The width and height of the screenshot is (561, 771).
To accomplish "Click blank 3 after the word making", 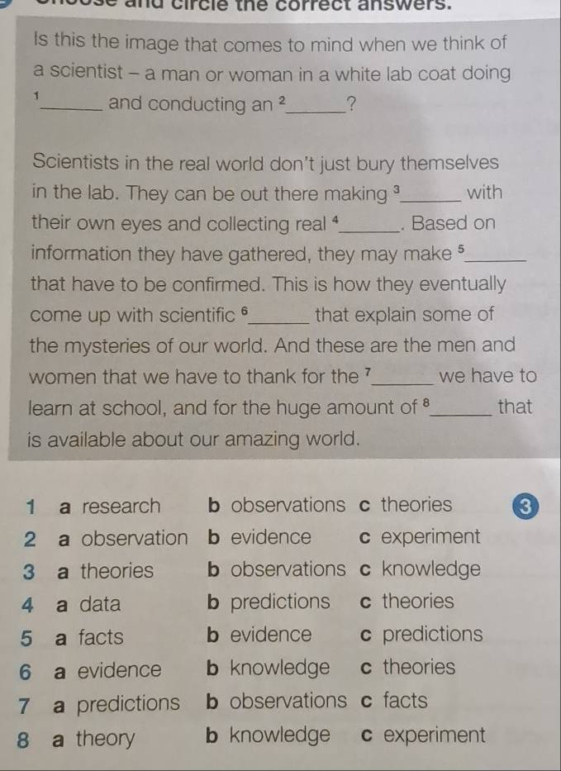I will [x=431, y=195].
